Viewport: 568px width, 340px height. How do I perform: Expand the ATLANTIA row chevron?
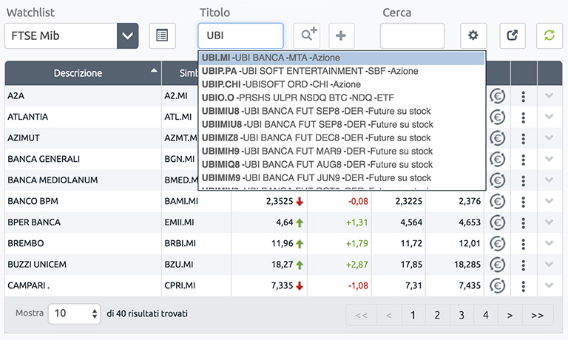(550, 117)
